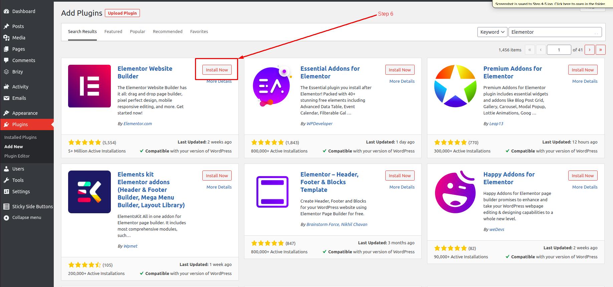Screen dimensions: 613x287
Task: Install Essential Addons for Elementor
Action: click(x=400, y=70)
